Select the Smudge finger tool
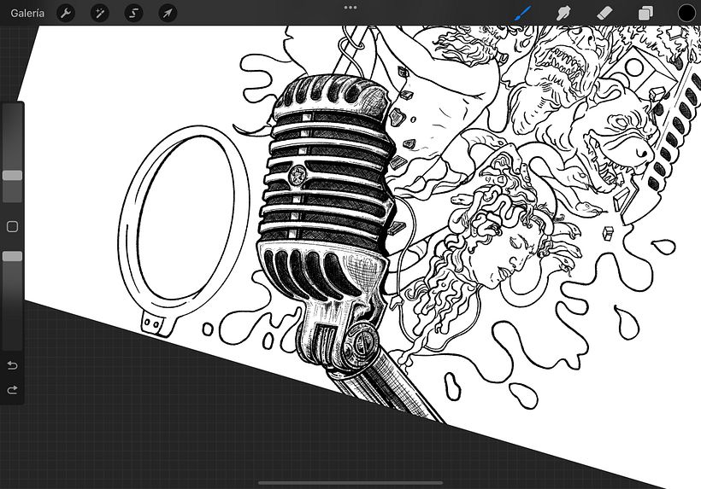 pyautogui.click(x=563, y=13)
